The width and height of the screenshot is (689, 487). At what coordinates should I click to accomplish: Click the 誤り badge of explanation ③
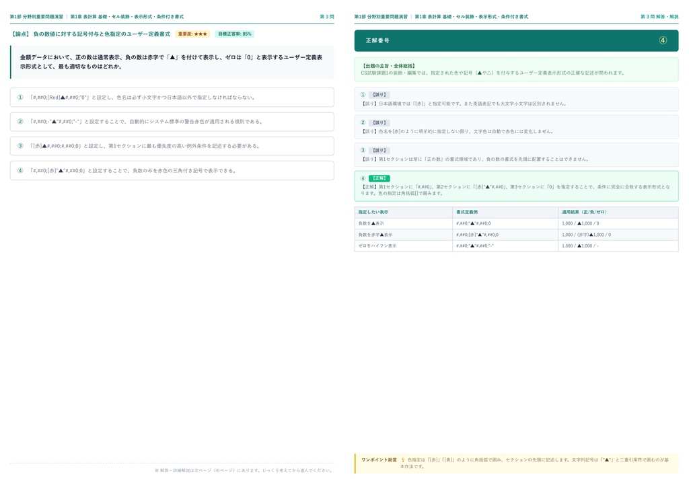pos(379,150)
